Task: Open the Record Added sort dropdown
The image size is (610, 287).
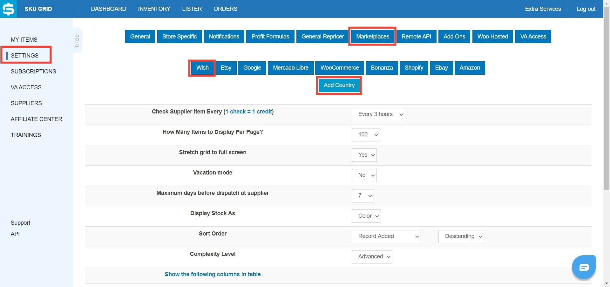Action: (x=386, y=236)
